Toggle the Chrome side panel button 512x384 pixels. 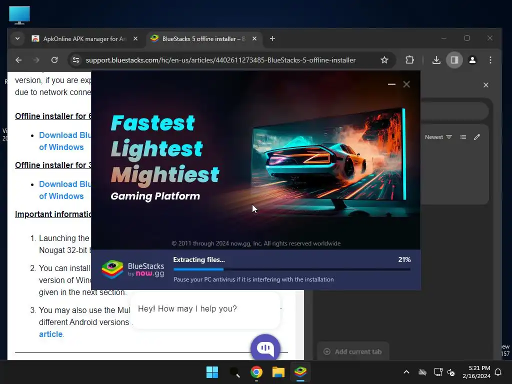click(x=454, y=60)
